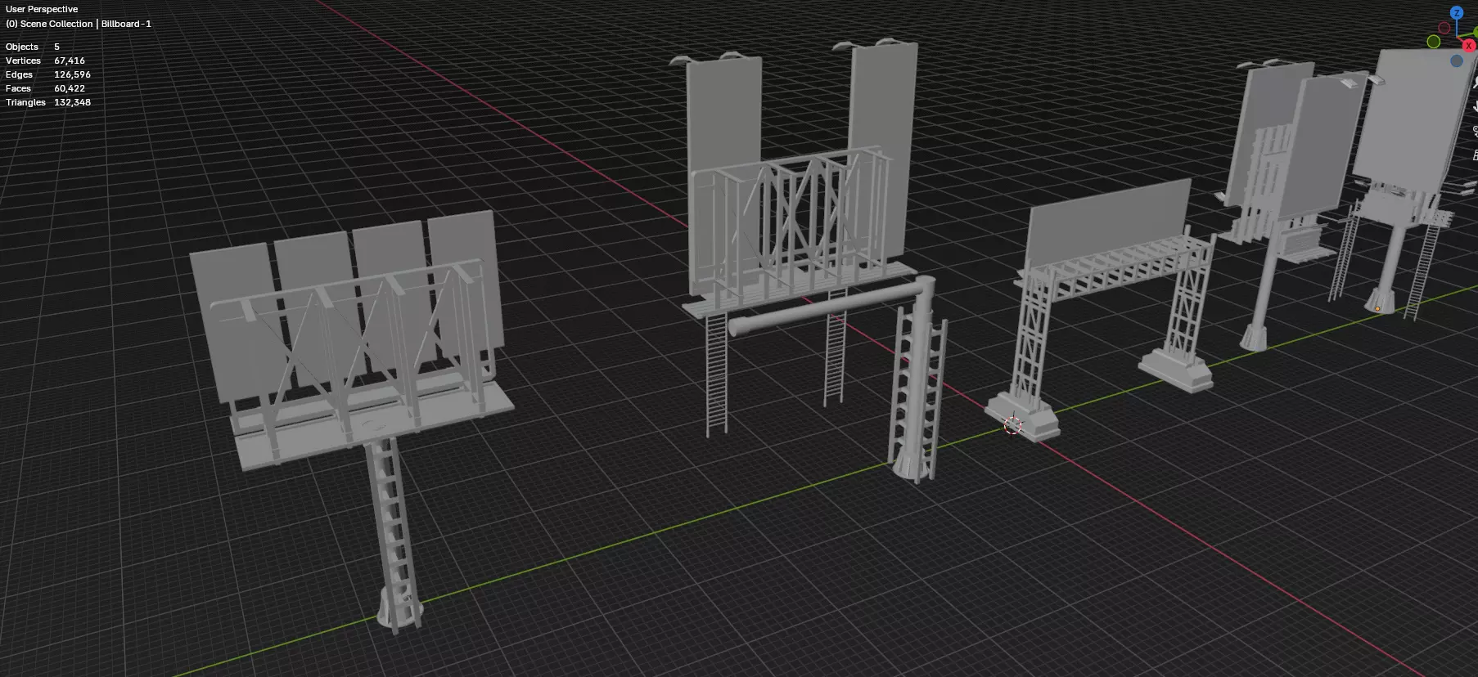The image size is (1478, 677).
Task: Click the dark green negative Y gizmo circle
Action: 1433,42
